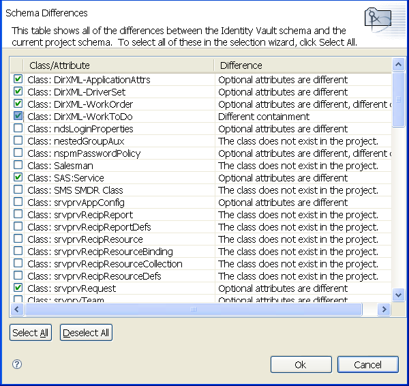Toggle DirXML-WorkToDo class checkbox
Viewport: 409px width, 386px height.
(x=18, y=116)
